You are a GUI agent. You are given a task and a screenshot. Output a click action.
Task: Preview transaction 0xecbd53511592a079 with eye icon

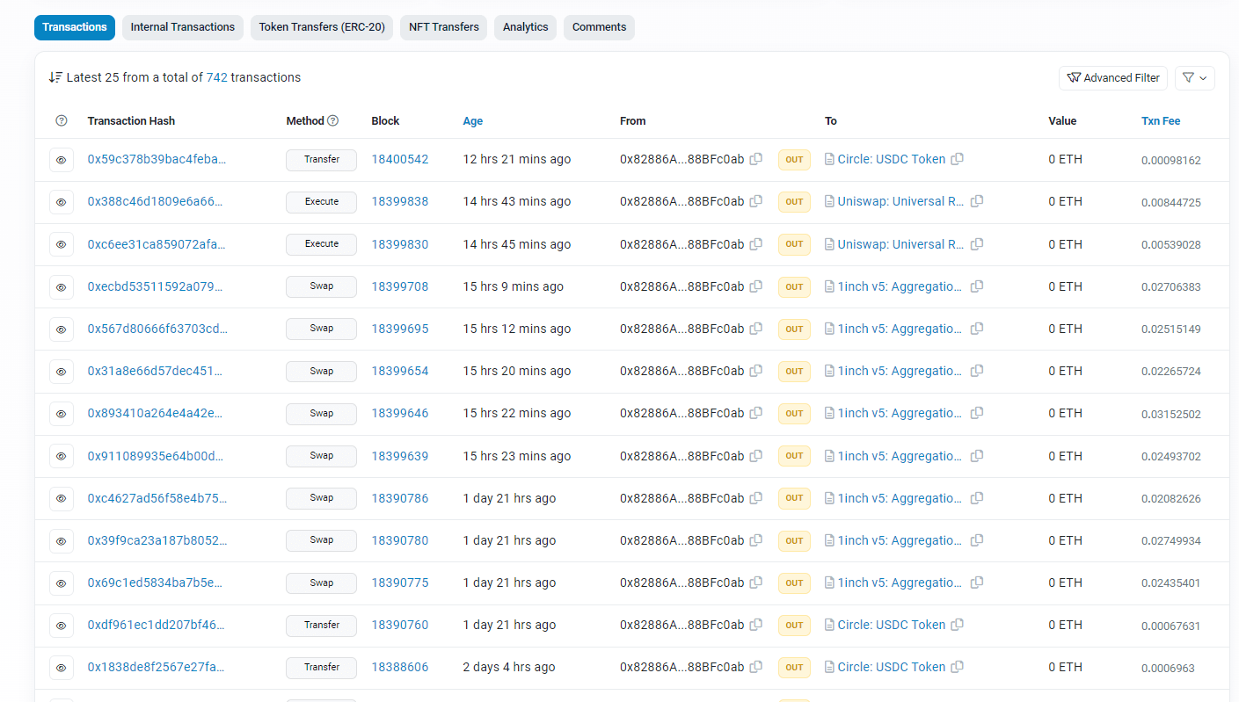tap(62, 287)
